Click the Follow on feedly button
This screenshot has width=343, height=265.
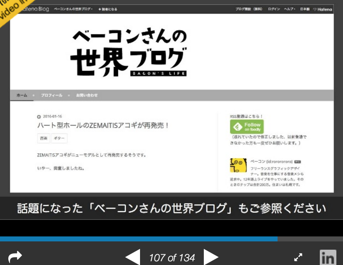[247, 127]
